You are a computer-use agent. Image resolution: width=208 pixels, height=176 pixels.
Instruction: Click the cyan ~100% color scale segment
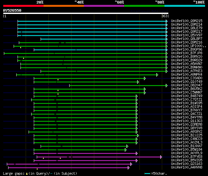(185, 6)
